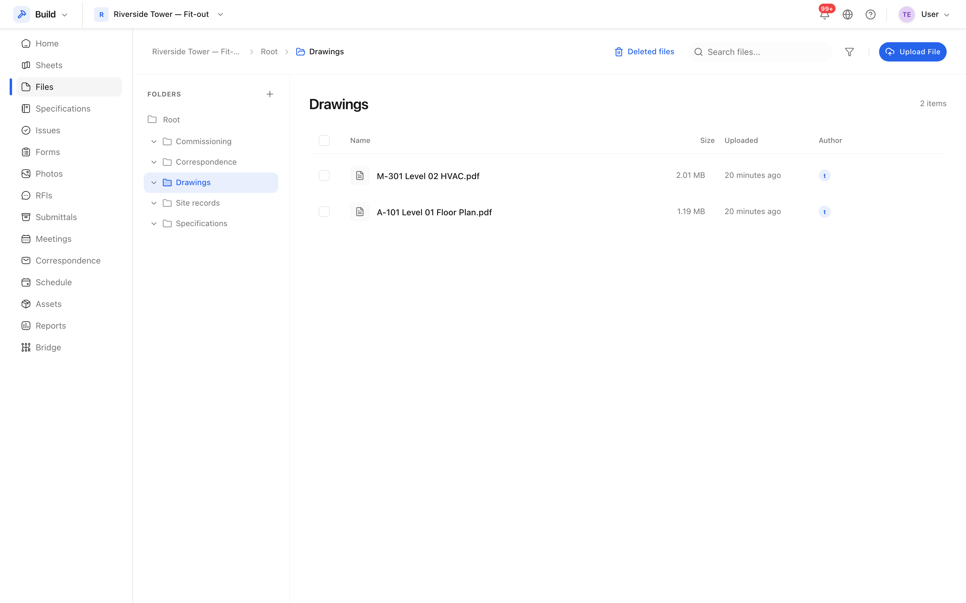Open the User account dropdown
The image size is (966, 603).
924,15
